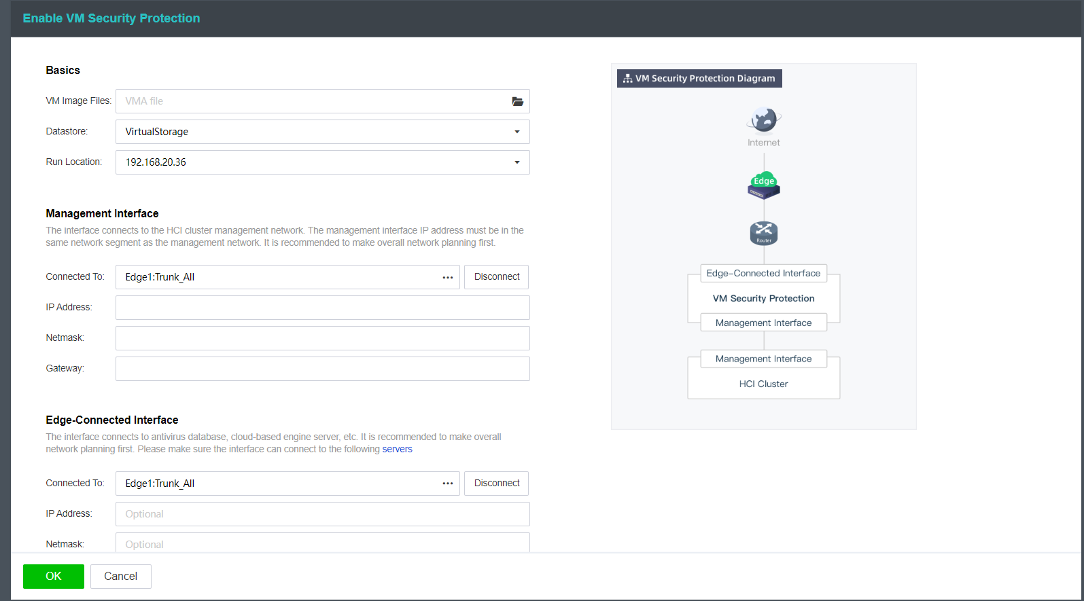This screenshot has height=601, width=1084.
Task: Click the Management Interface Gateway field
Action: click(322, 369)
